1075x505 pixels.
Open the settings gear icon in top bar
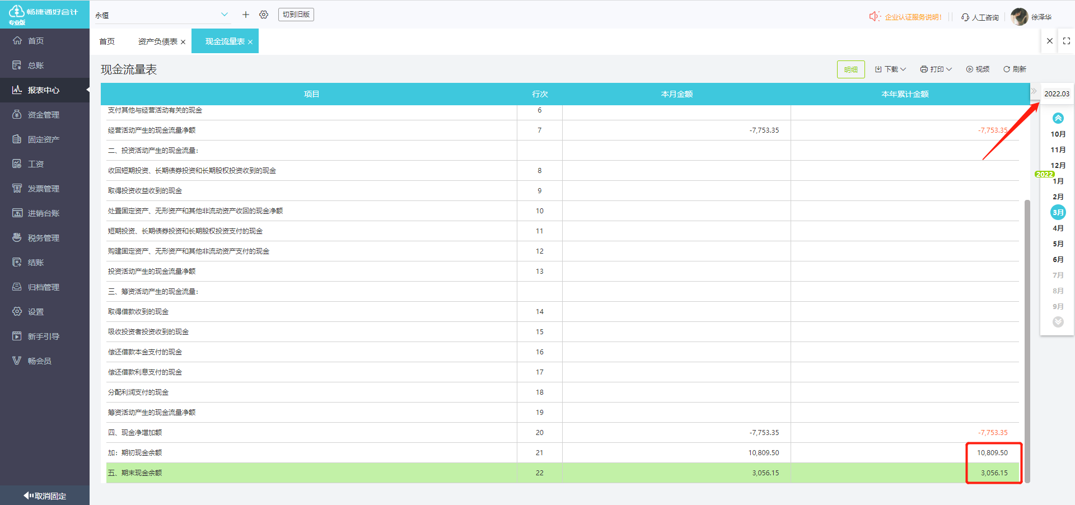click(x=264, y=15)
